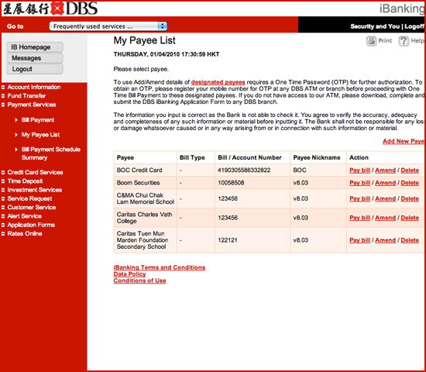Expand the Account Information menu
Image resolution: width=426 pixels, height=372 pixels.
(34, 87)
